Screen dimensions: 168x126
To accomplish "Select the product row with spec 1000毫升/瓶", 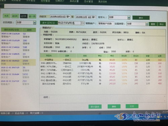I will (103, 63).
